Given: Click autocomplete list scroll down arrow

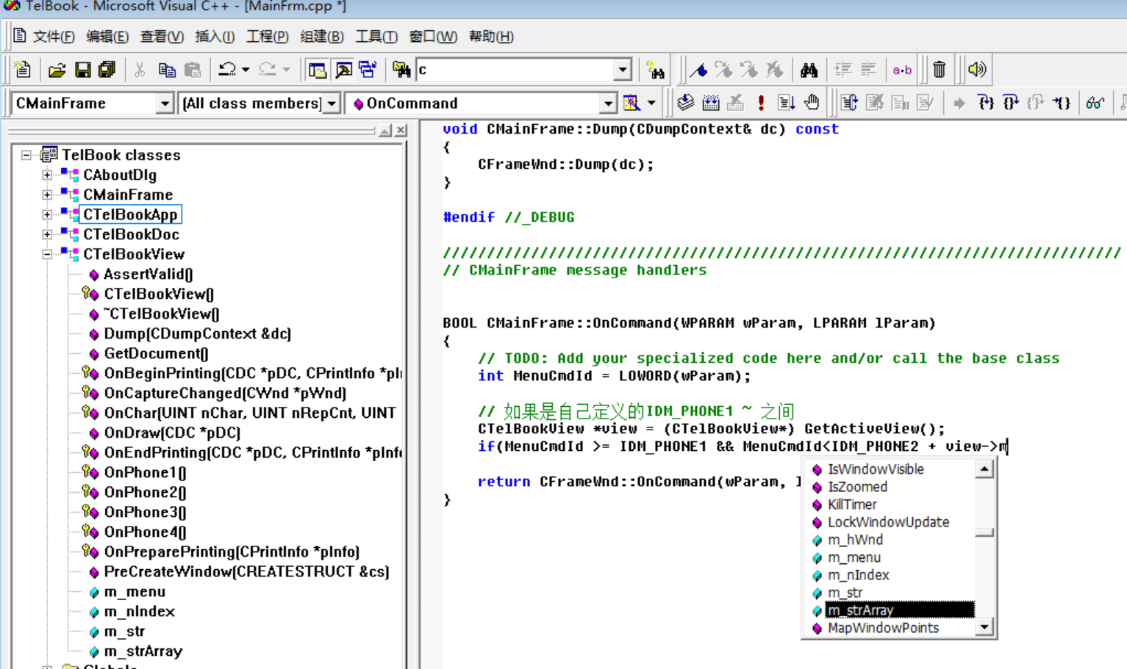Looking at the screenshot, I should pyautogui.click(x=984, y=628).
